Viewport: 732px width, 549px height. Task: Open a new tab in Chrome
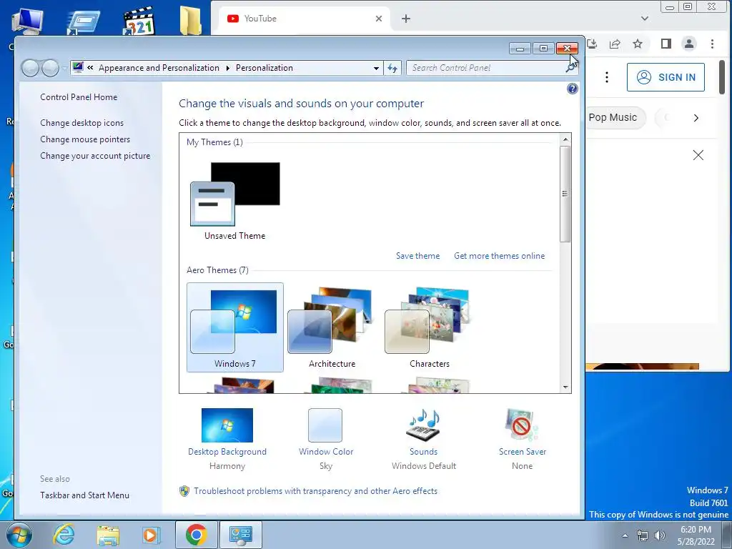406,19
